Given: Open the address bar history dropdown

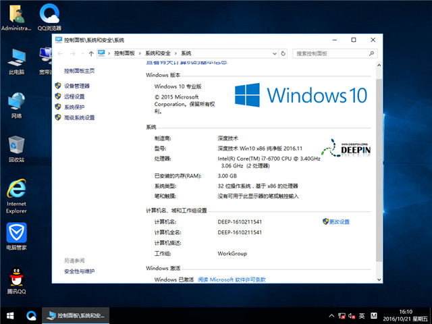Looking at the screenshot, I should (275, 53).
